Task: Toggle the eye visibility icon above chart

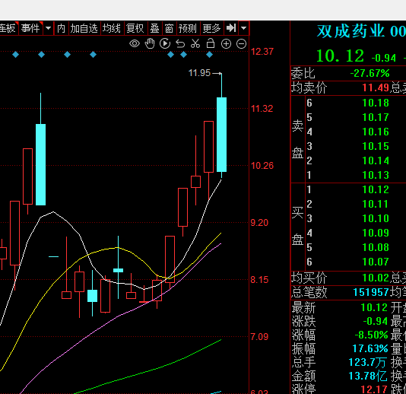Action: pos(135,43)
